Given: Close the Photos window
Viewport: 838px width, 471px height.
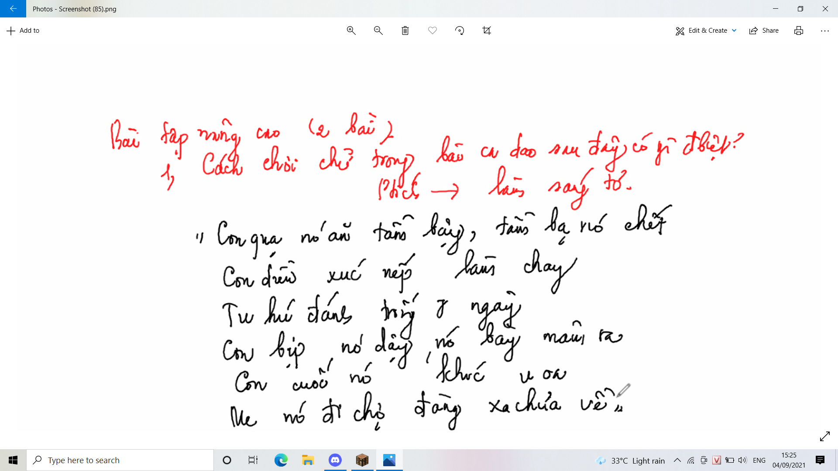Looking at the screenshot, I should click(x=825, y=9).
